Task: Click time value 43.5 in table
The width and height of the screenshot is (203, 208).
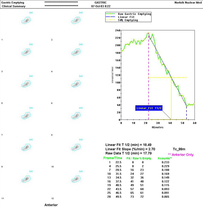Action: 118,189
